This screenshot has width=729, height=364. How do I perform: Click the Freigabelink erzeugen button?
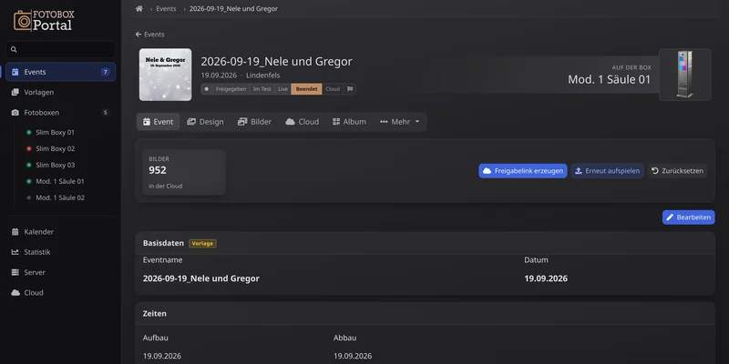tap(522, 171)
